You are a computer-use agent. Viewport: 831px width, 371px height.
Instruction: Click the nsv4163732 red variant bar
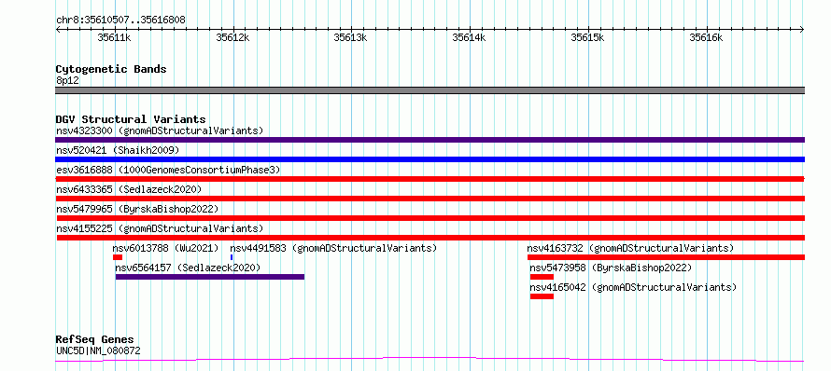coord(666,257)
